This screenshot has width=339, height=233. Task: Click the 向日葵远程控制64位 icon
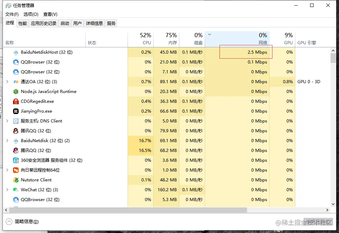click(x=16, y=170)
